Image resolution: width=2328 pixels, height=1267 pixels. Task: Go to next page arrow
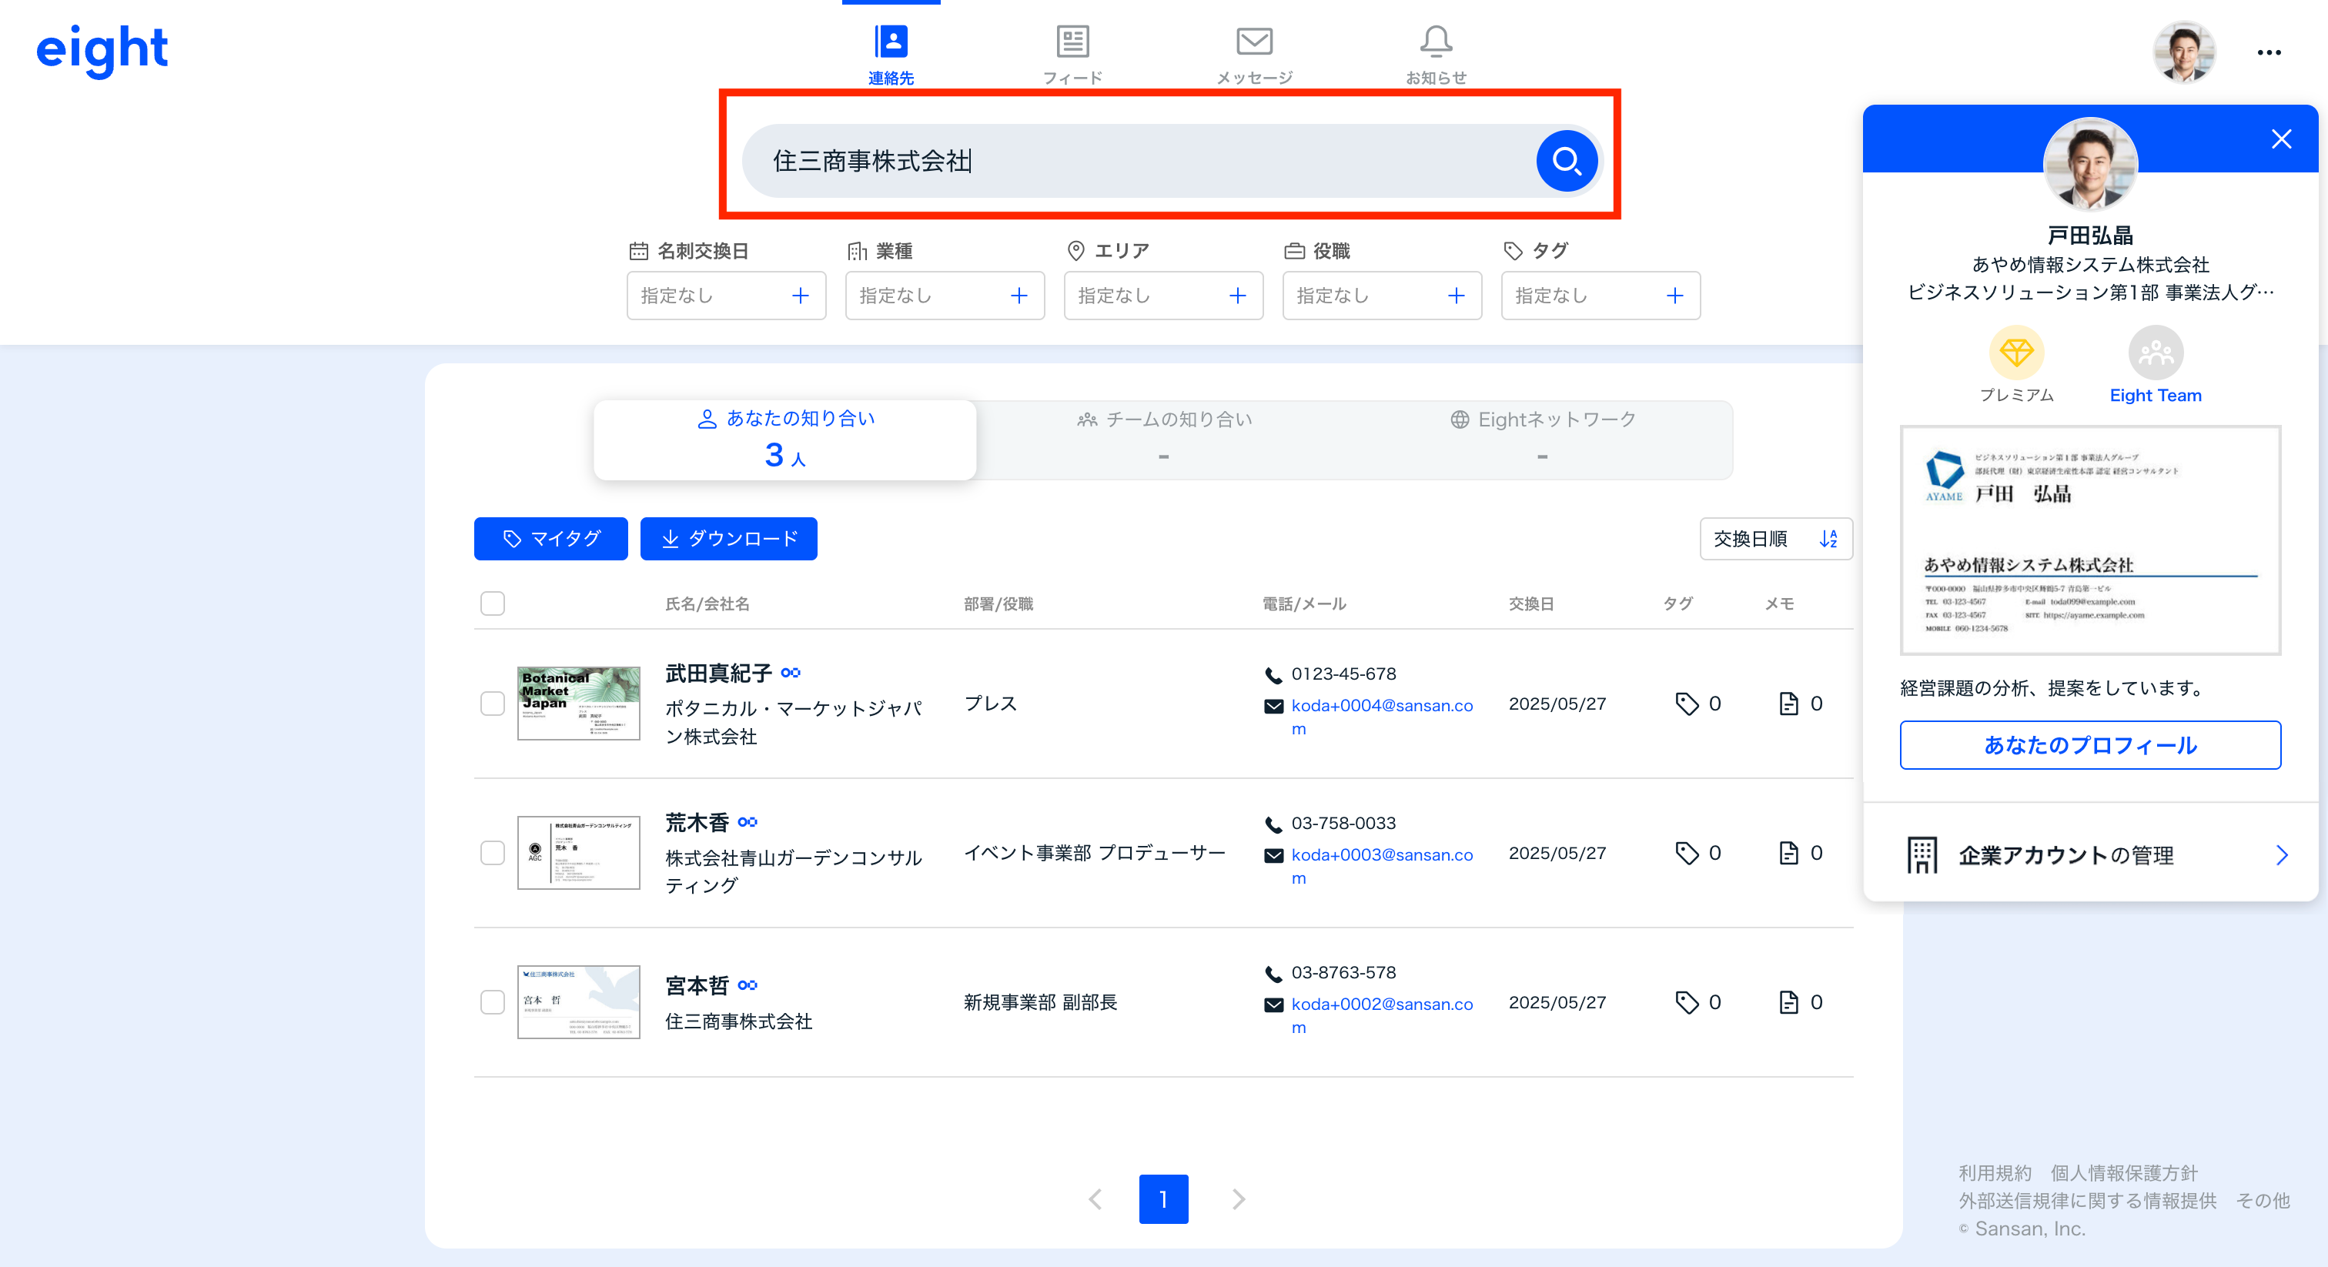pos(1239,1198)
